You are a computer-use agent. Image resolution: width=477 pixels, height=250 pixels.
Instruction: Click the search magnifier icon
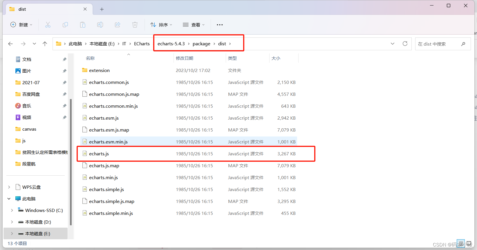(x=463, y=44)
